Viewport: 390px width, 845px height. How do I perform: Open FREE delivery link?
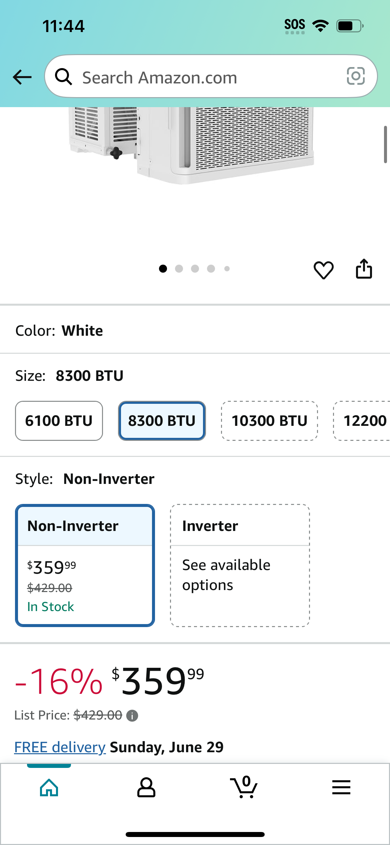click(x=60, y=747)
